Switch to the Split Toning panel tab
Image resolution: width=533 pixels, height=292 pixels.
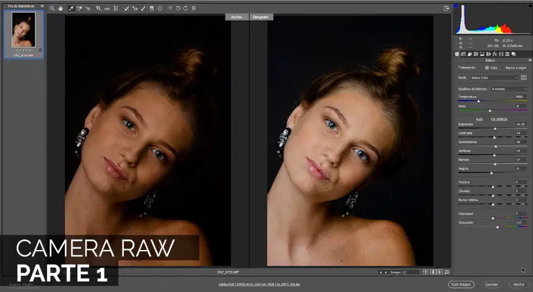tap(482, 54)
